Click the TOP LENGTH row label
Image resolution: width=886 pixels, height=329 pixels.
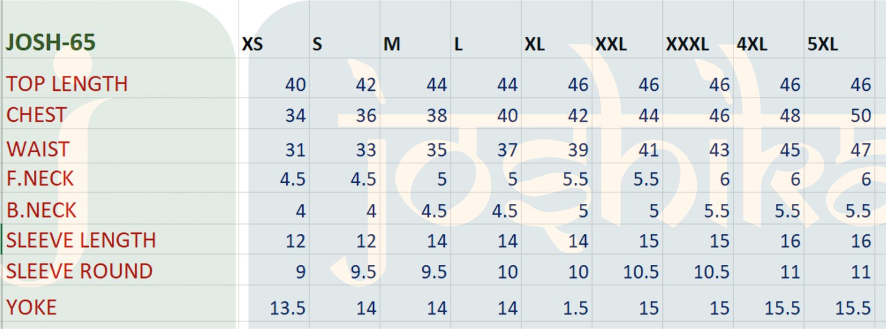(x=67, y=84)
